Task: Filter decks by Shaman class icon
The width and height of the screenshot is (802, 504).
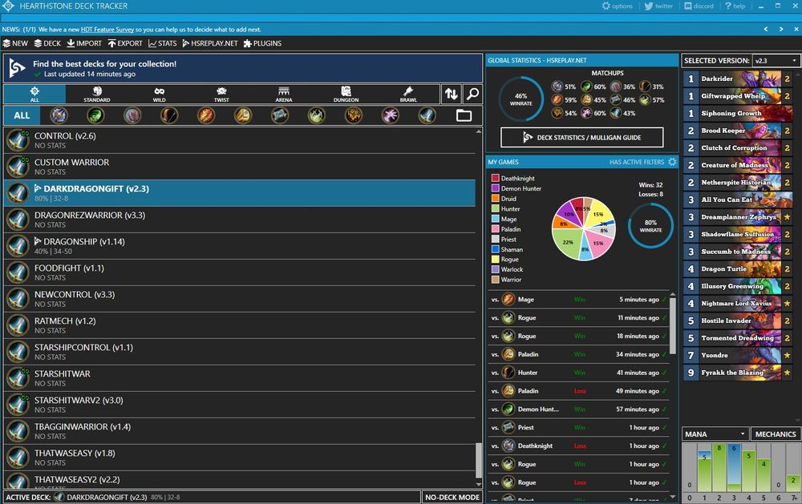Action: [x=354, y=115]
